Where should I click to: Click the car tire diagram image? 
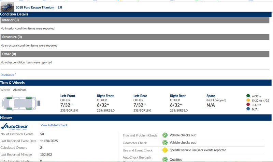click(19, 102)
